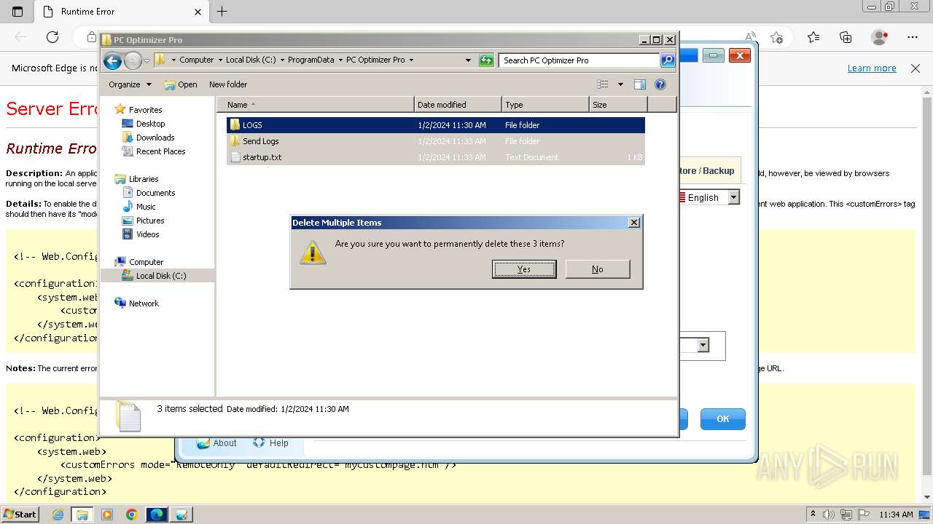Select Local Disk (C:) in navigation pane

tap(154, 276)
